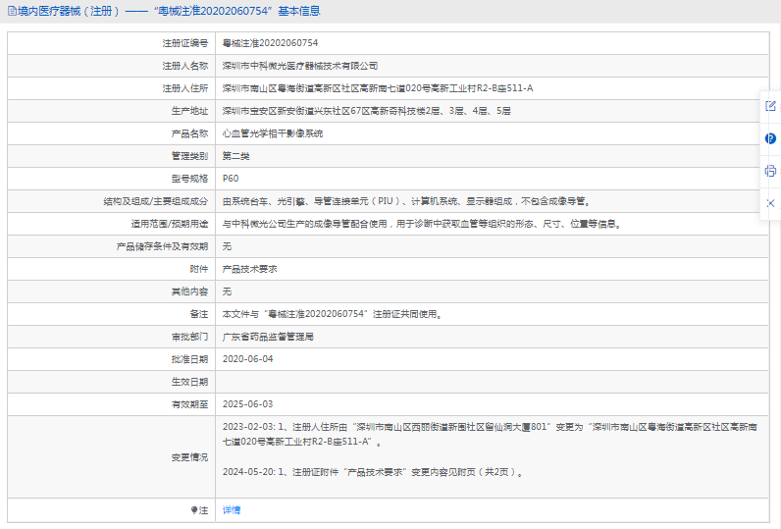The width and height of the screenshot is (781, 529).
Task: Click the 审批部门 row label
Action: pyautogui.click(x=189, y=337)
